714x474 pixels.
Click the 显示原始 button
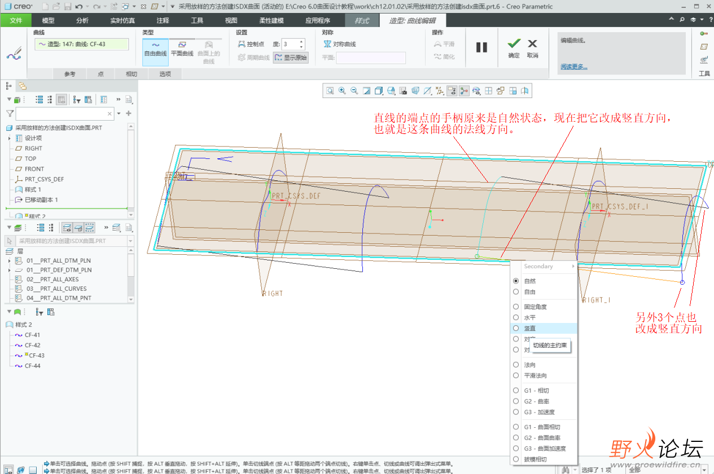291,57
